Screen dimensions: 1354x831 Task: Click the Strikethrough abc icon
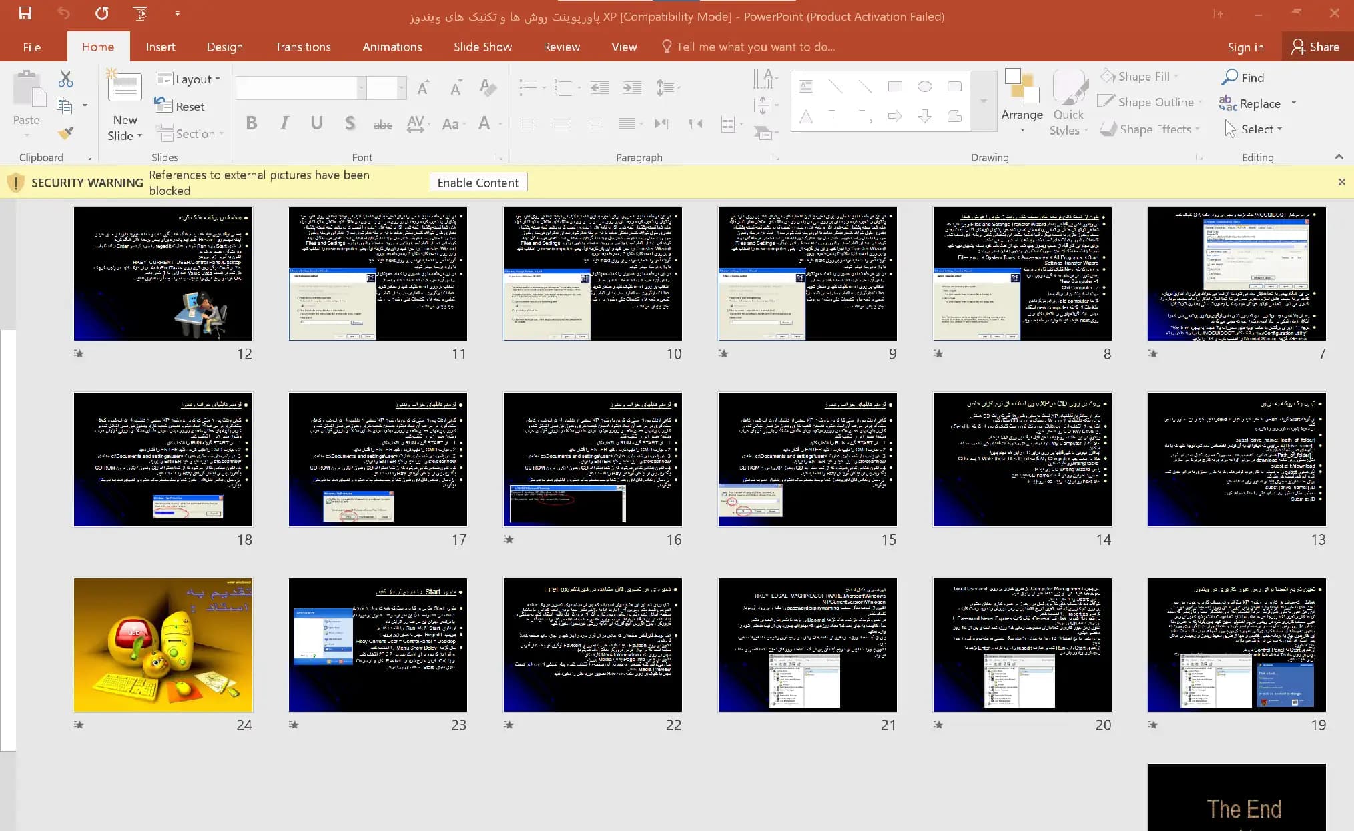382,124
